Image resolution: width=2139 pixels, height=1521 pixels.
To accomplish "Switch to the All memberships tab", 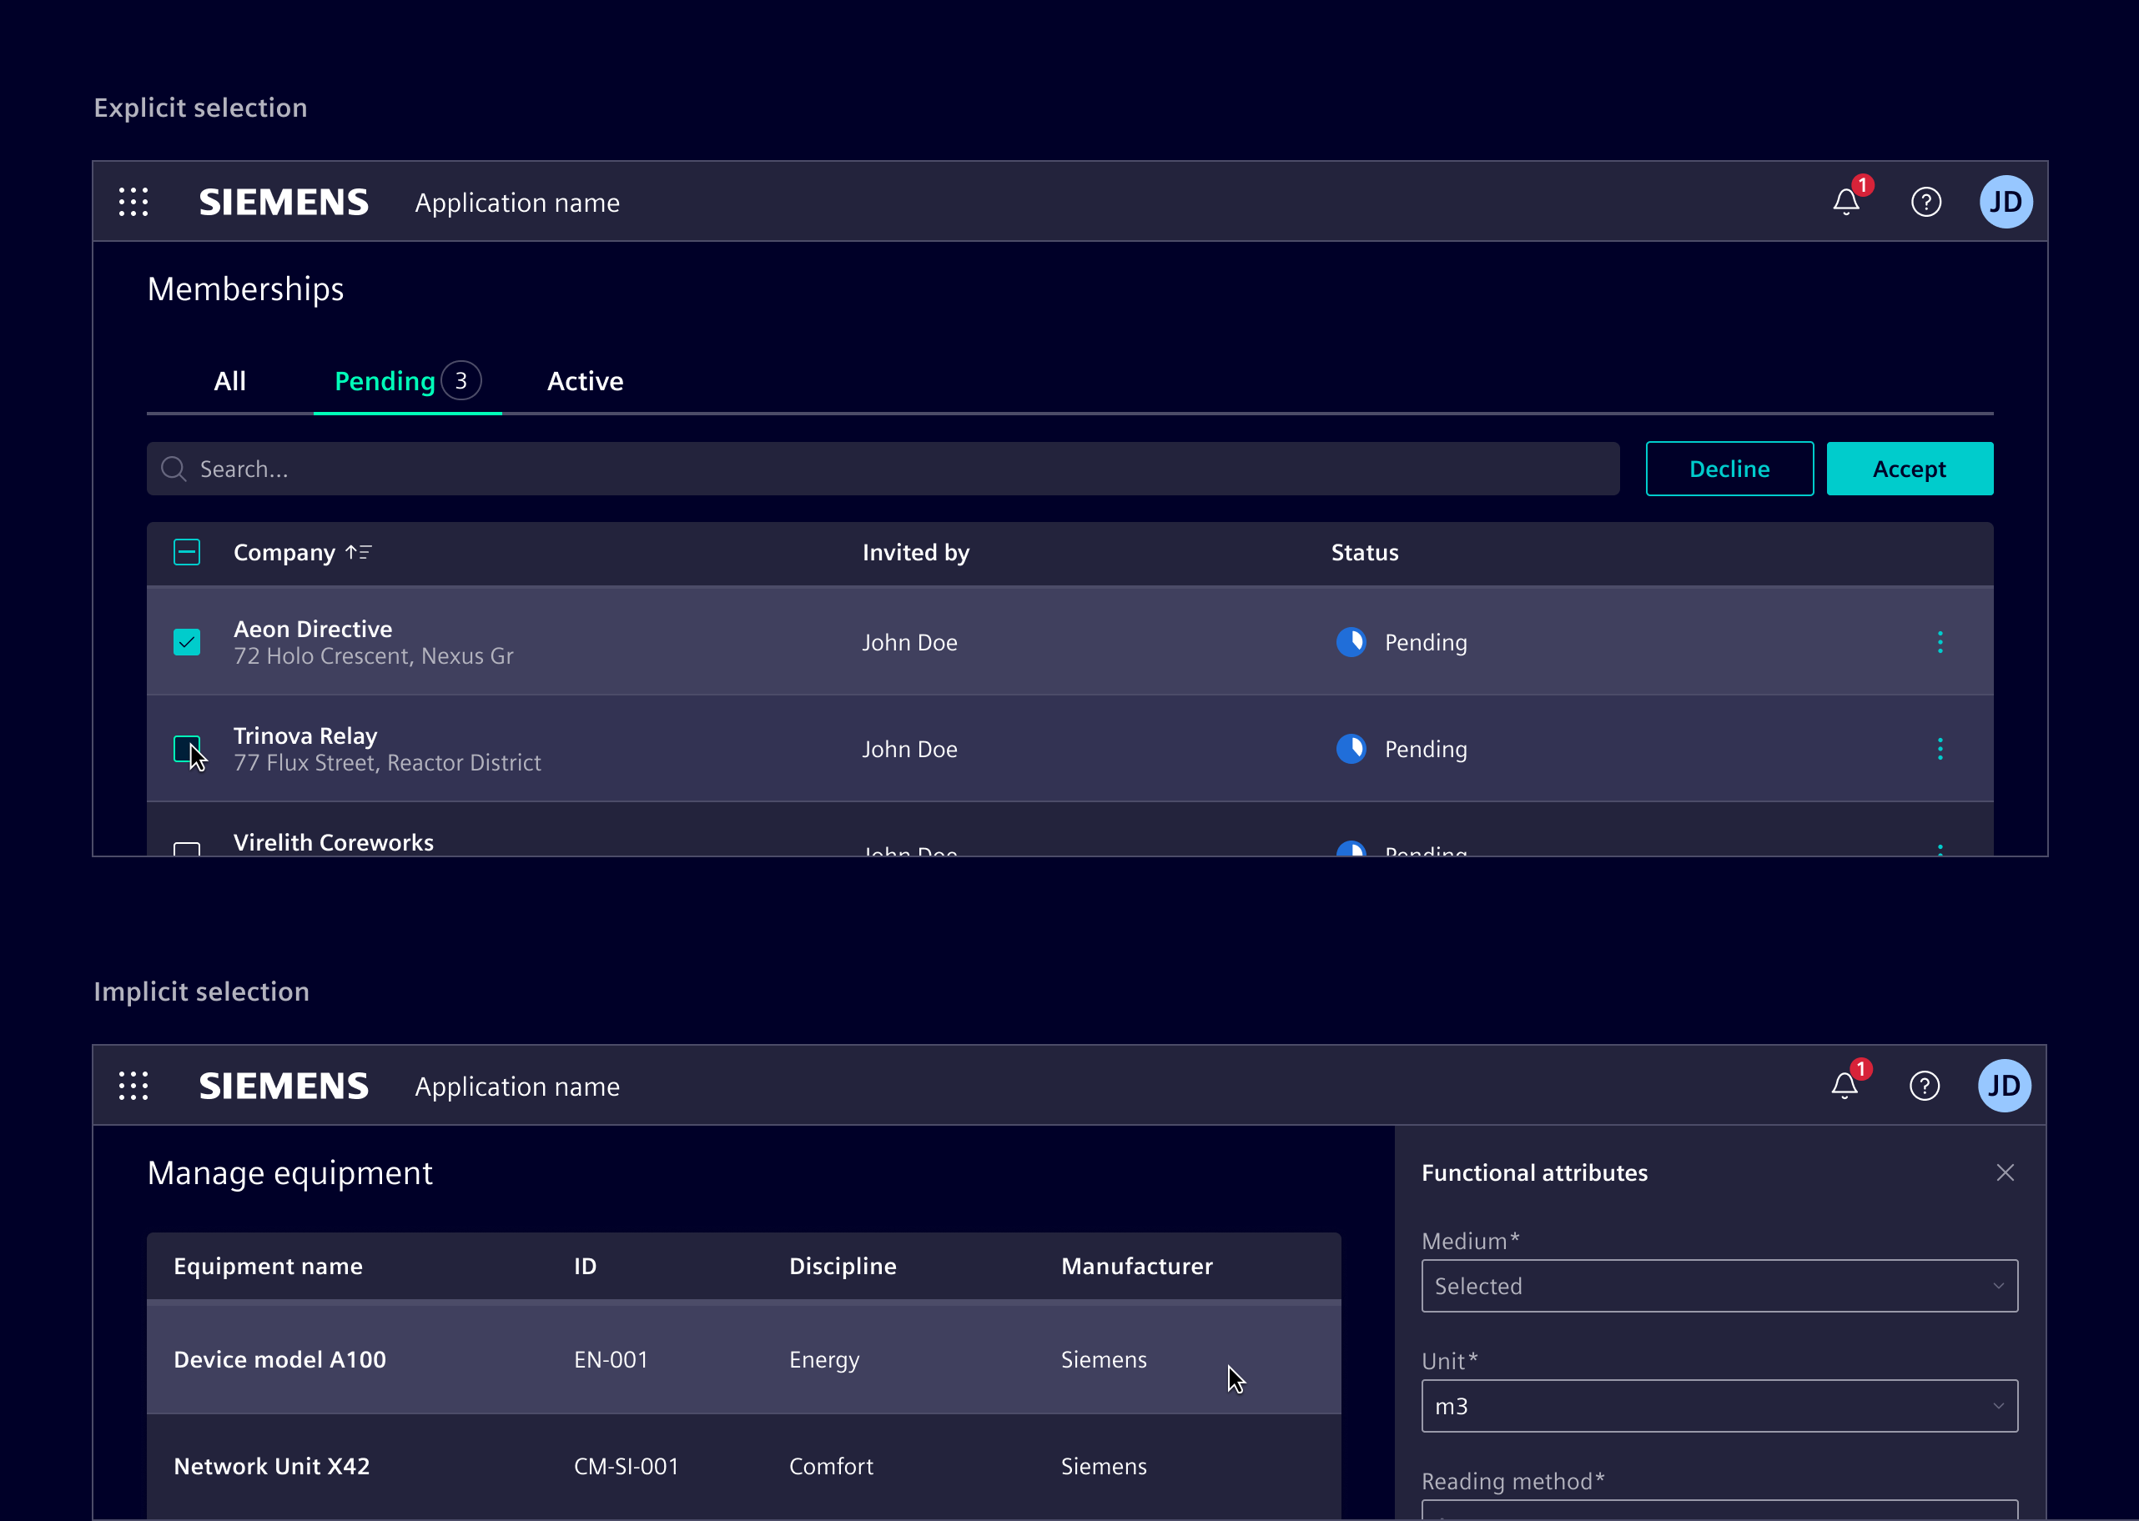I will pyautogui.click(x=229, y=380).
